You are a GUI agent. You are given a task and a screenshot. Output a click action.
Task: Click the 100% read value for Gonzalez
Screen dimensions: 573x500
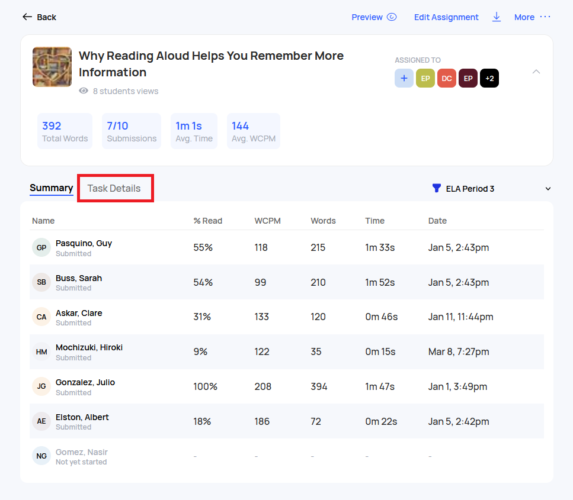click(205, 386)
